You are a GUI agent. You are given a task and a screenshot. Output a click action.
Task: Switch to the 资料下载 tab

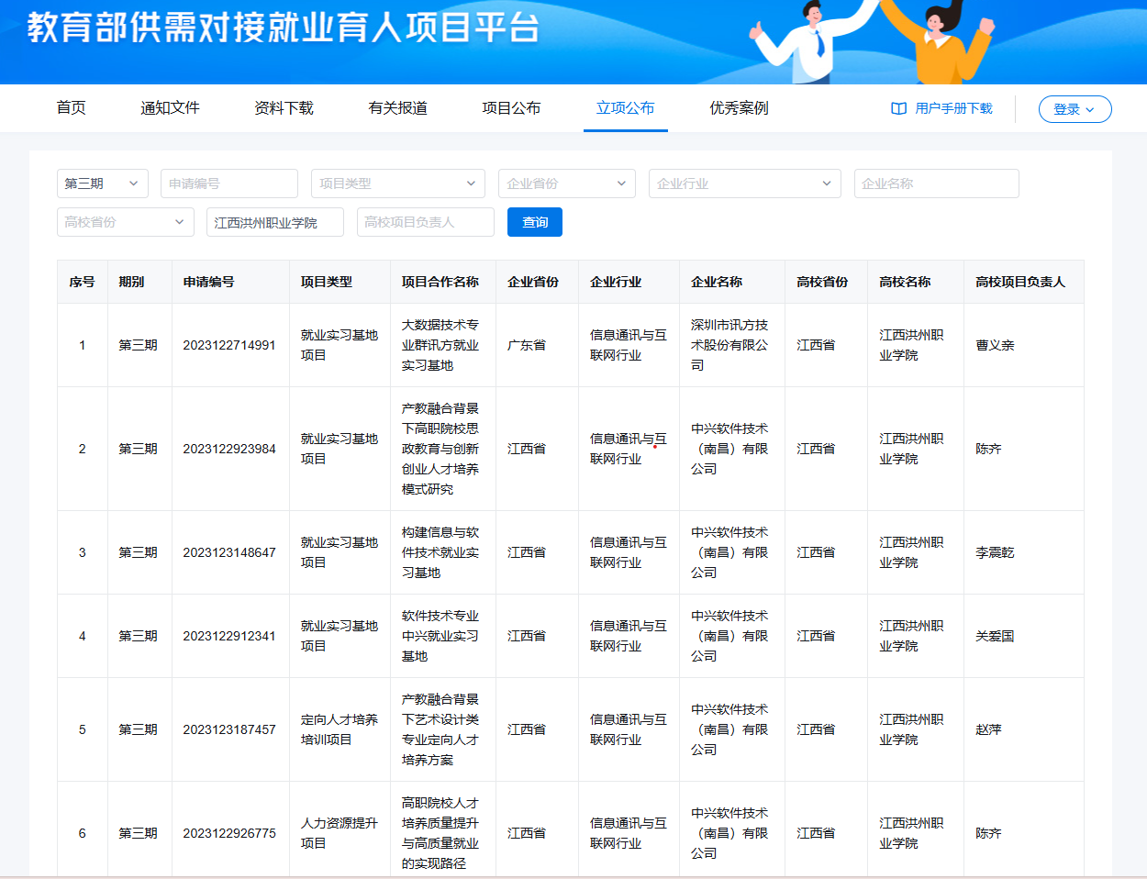pyautogui.click(x=284, y=108)
